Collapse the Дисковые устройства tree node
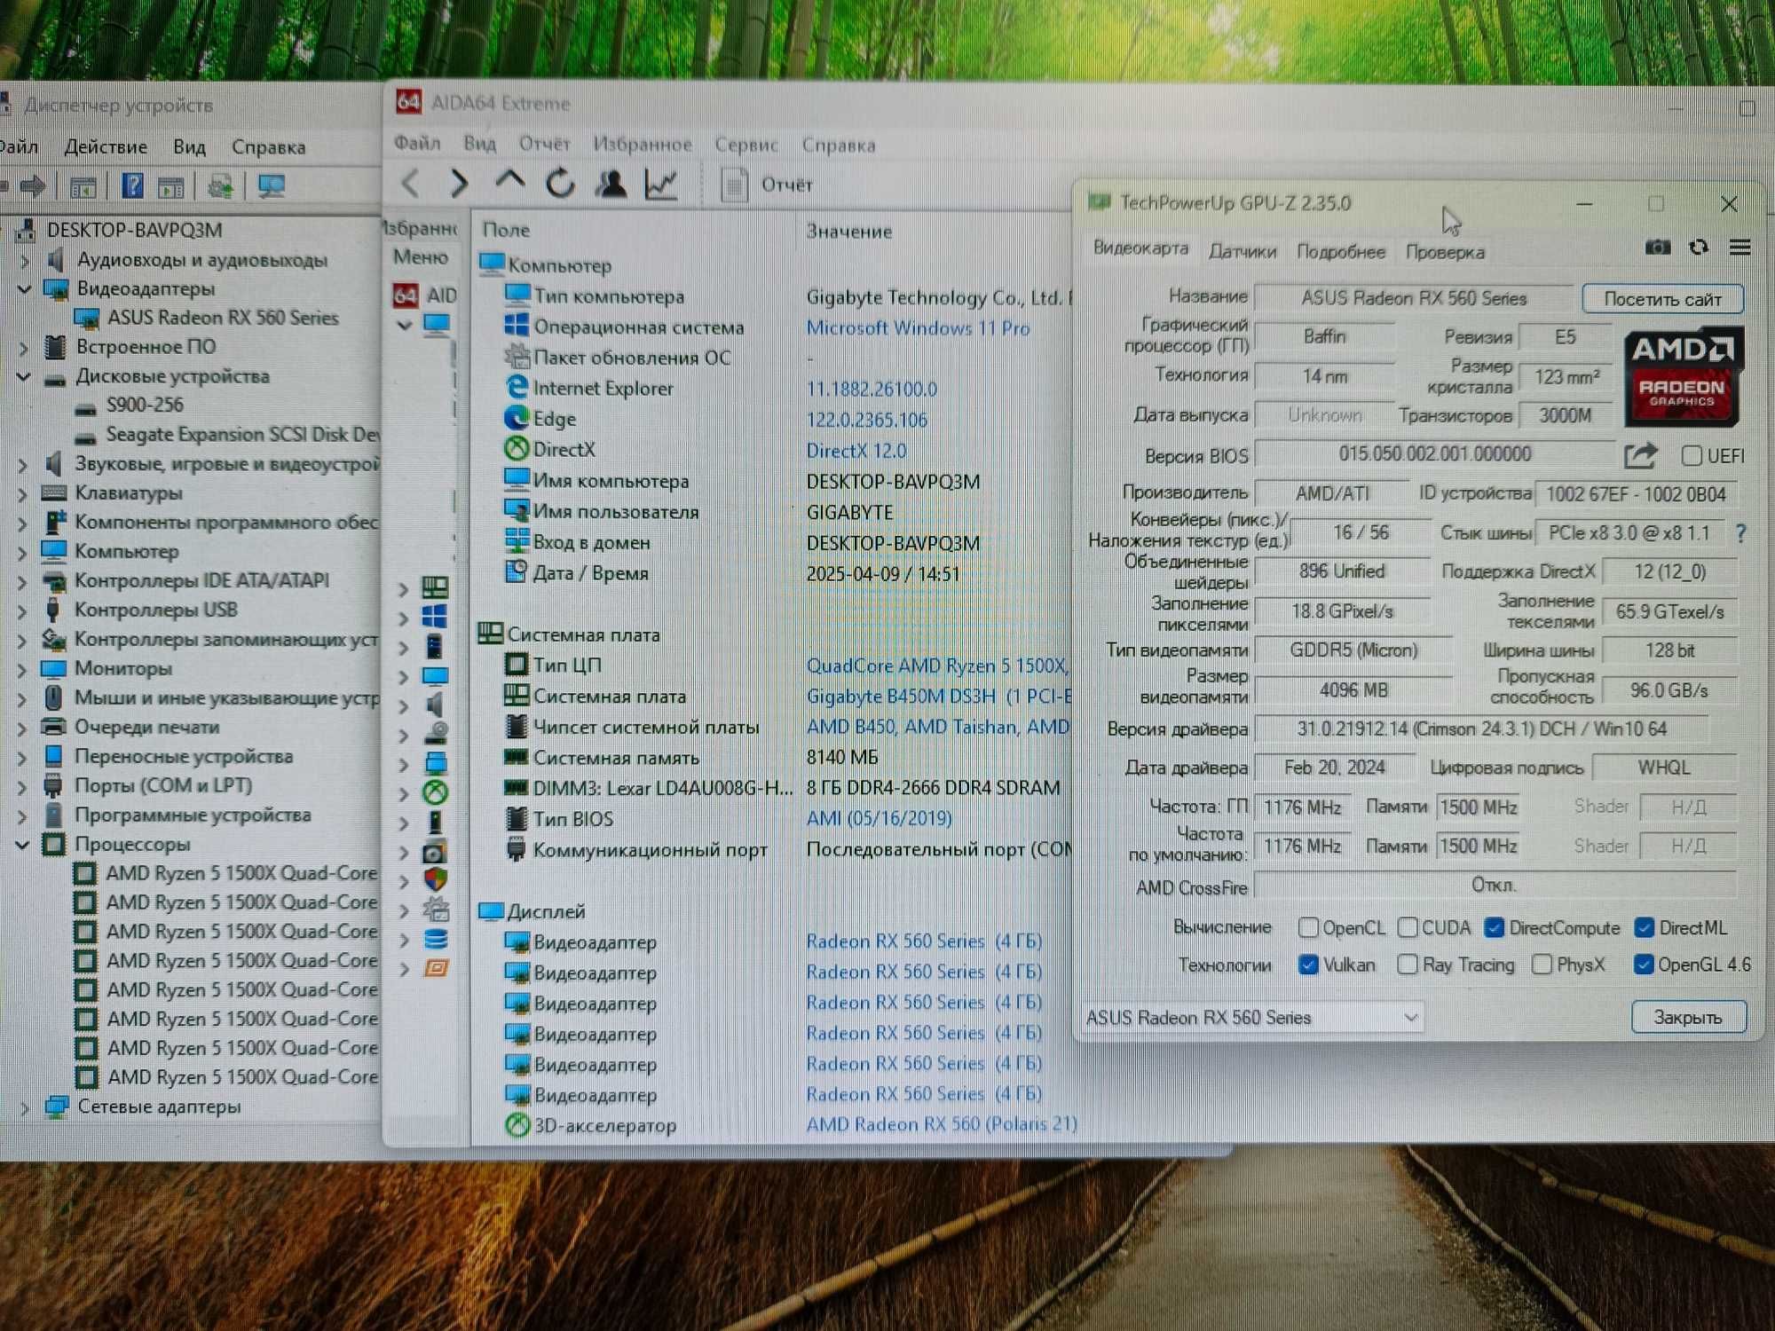 click(x=24, y=376)
